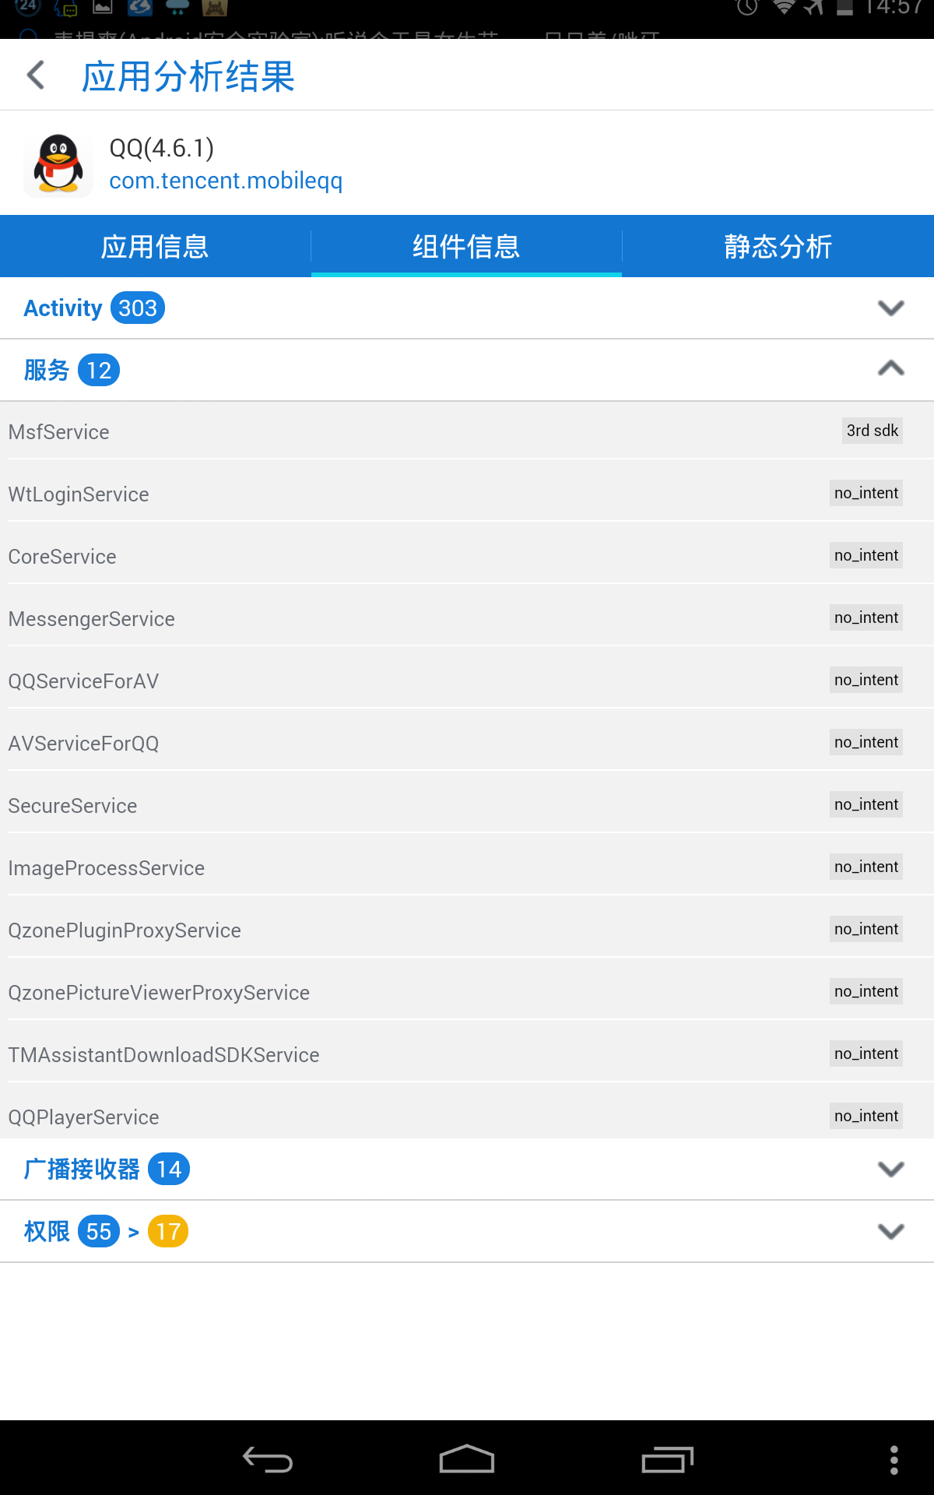This screenshot has width=934, height=1495.
Task: Expand the Activity section chevron
Action: coord(891,308)
